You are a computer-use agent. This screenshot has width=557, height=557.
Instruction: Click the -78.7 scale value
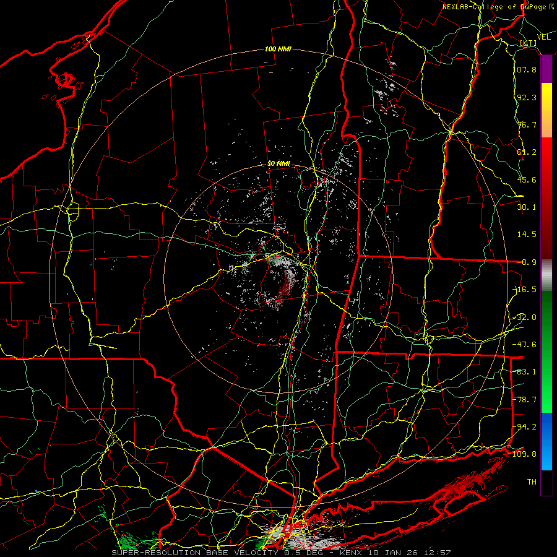point(525,399)
